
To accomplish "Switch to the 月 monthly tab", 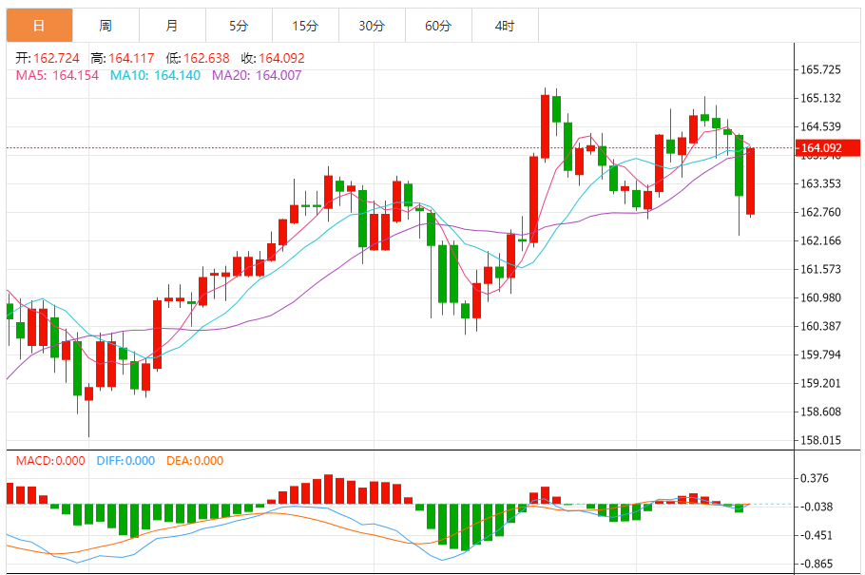I will (172, 26).
